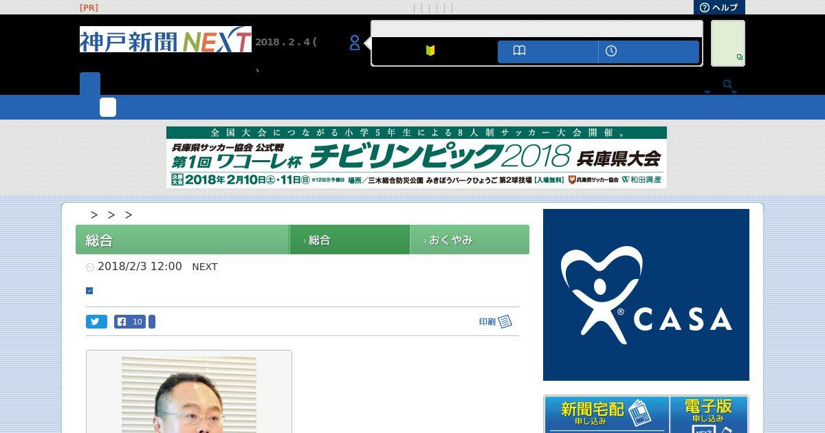Image resolution: width=825 pixels, height=433 pixels.
Task: Click the [PR] link at top
Action: click(89, 8)
